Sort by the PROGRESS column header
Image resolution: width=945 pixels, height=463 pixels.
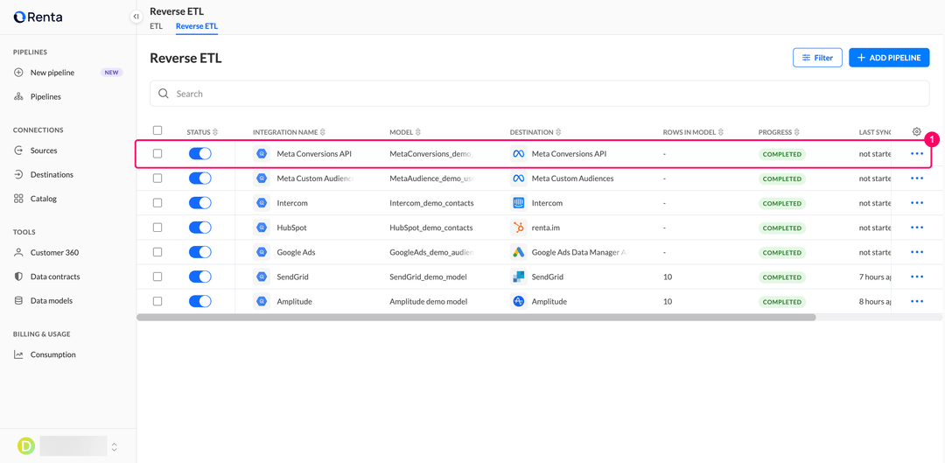779,132
